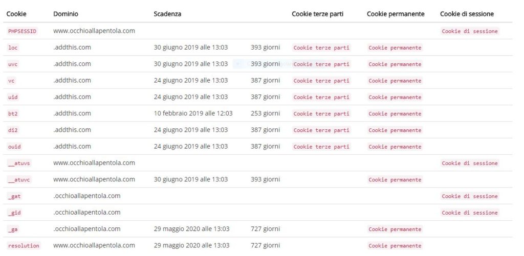The width and height of the screenshot is (524, 256).
Task: Click the .addthis.com domain in ouid row
Action: pos(72,146)
